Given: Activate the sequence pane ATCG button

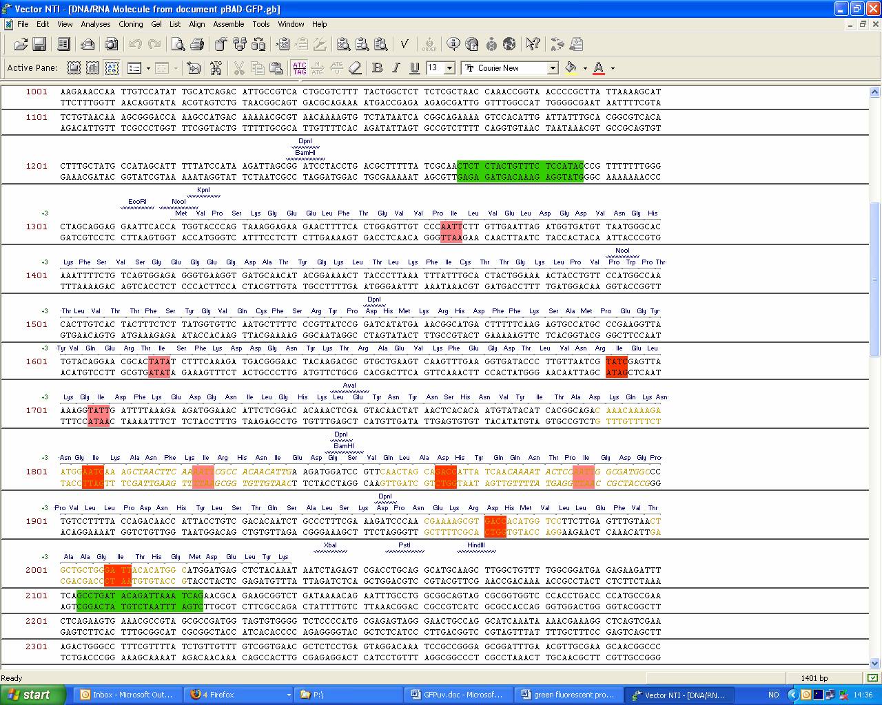Looking at the screenshot, I should [x=112, y=67].
